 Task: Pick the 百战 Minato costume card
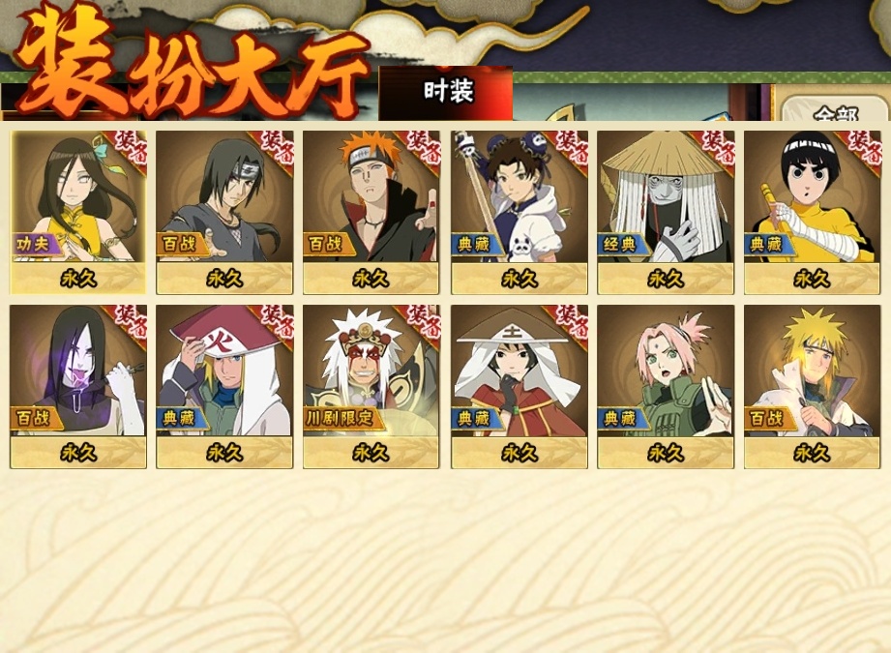[x=812, y=386]
